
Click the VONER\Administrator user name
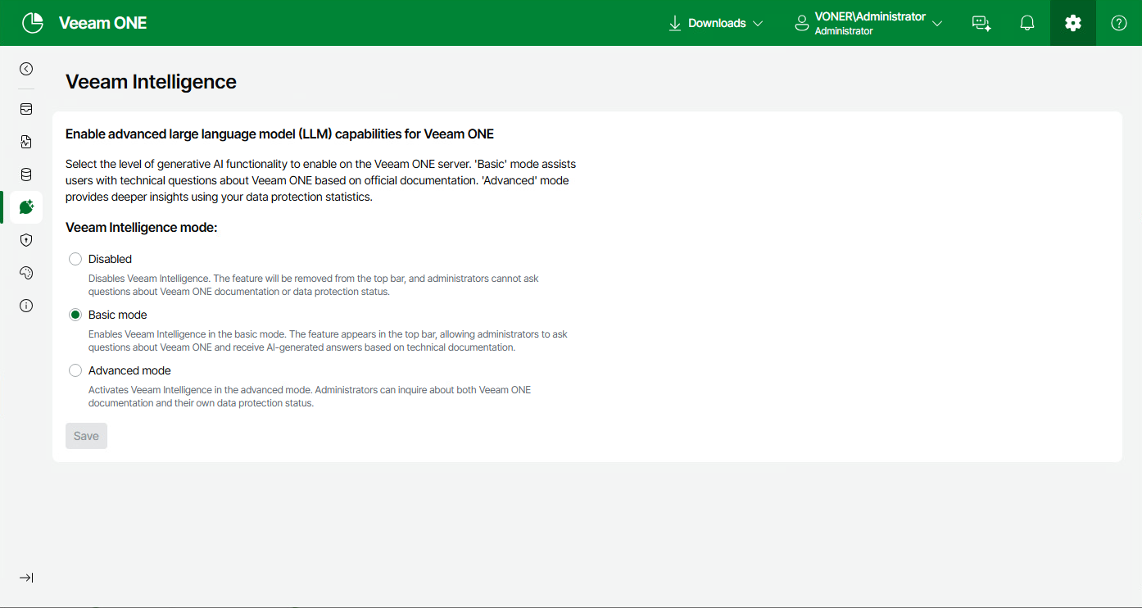[870, 16]
